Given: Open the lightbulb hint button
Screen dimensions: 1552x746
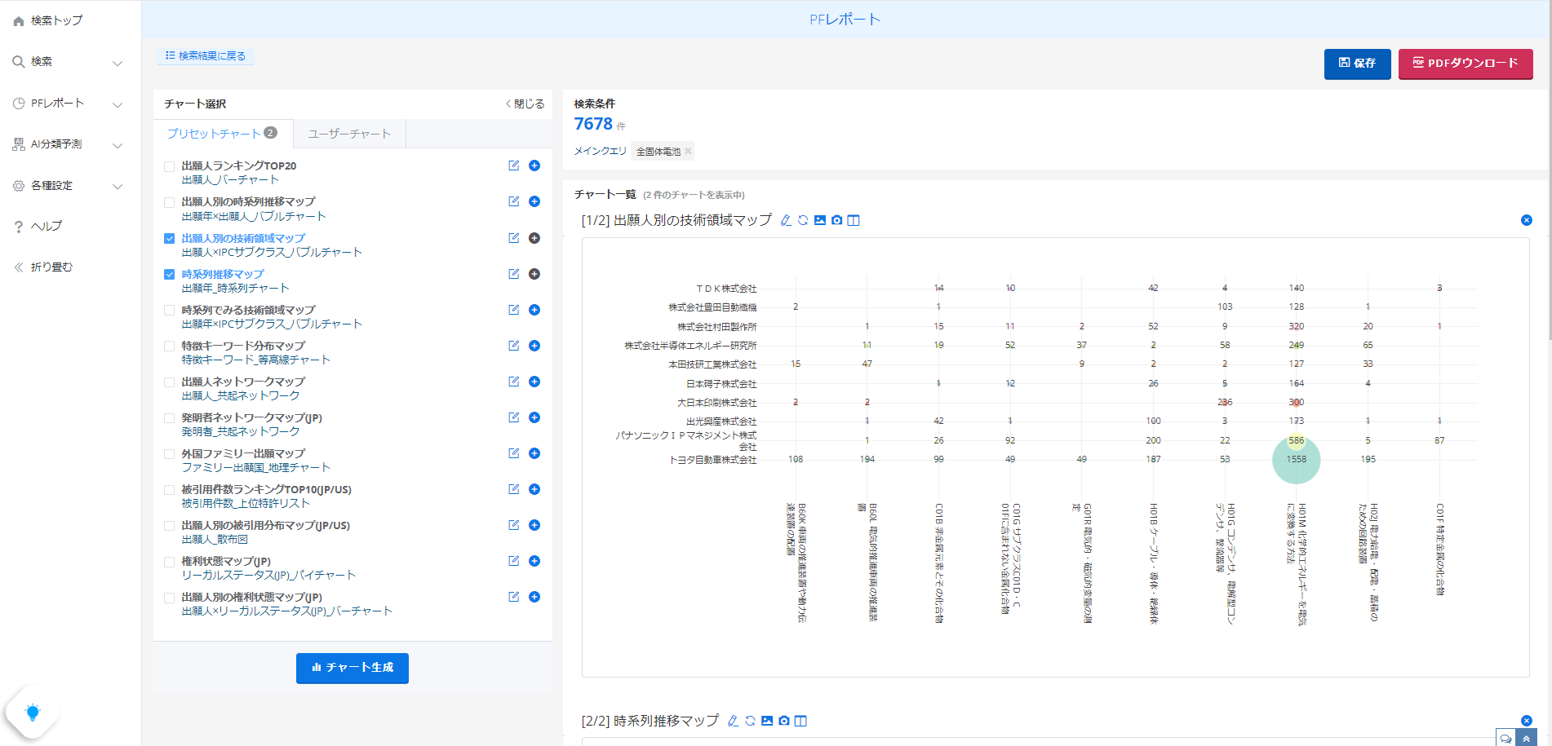Looking at the screenshot, I should tap(33, 713).
